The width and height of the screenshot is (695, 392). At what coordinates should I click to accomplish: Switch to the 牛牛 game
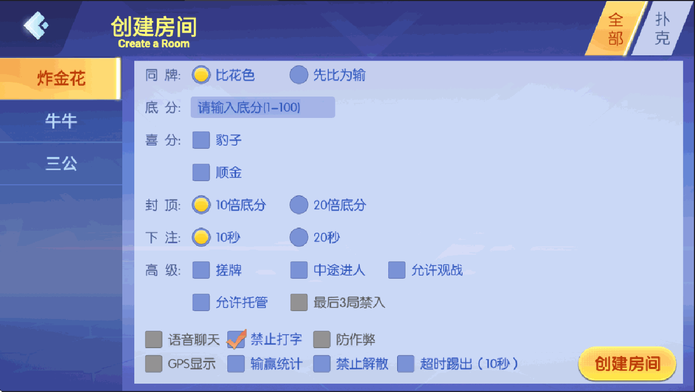click(61, 120)
